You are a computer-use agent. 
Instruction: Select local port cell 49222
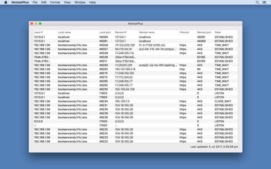coord(104,141)
